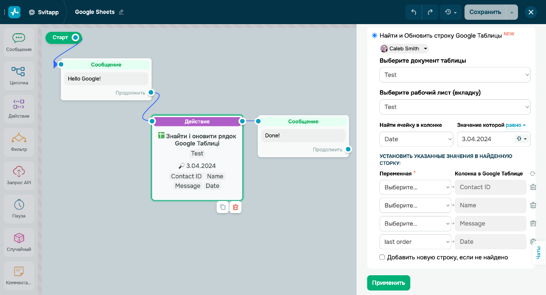
Task: Click the Google Sheets title to rename
Action: (x=96, y=12)
